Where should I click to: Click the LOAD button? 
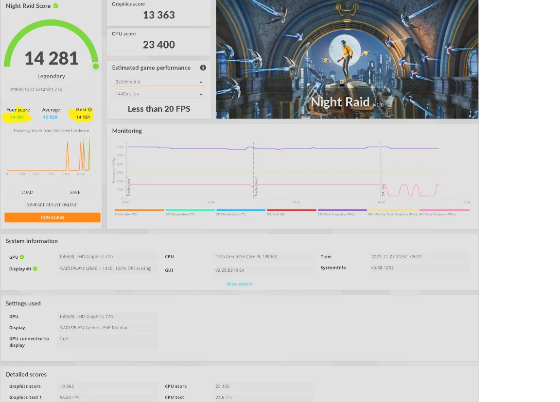click(x=27, y=192)
